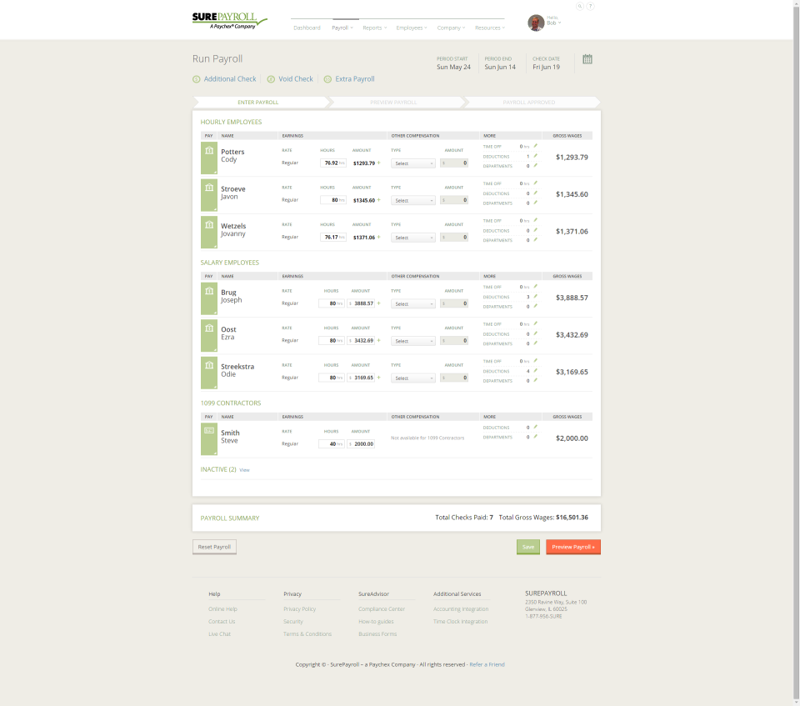Open the Hello Bob user menu
Screen dimensions: 800x706
click(554, 20)
